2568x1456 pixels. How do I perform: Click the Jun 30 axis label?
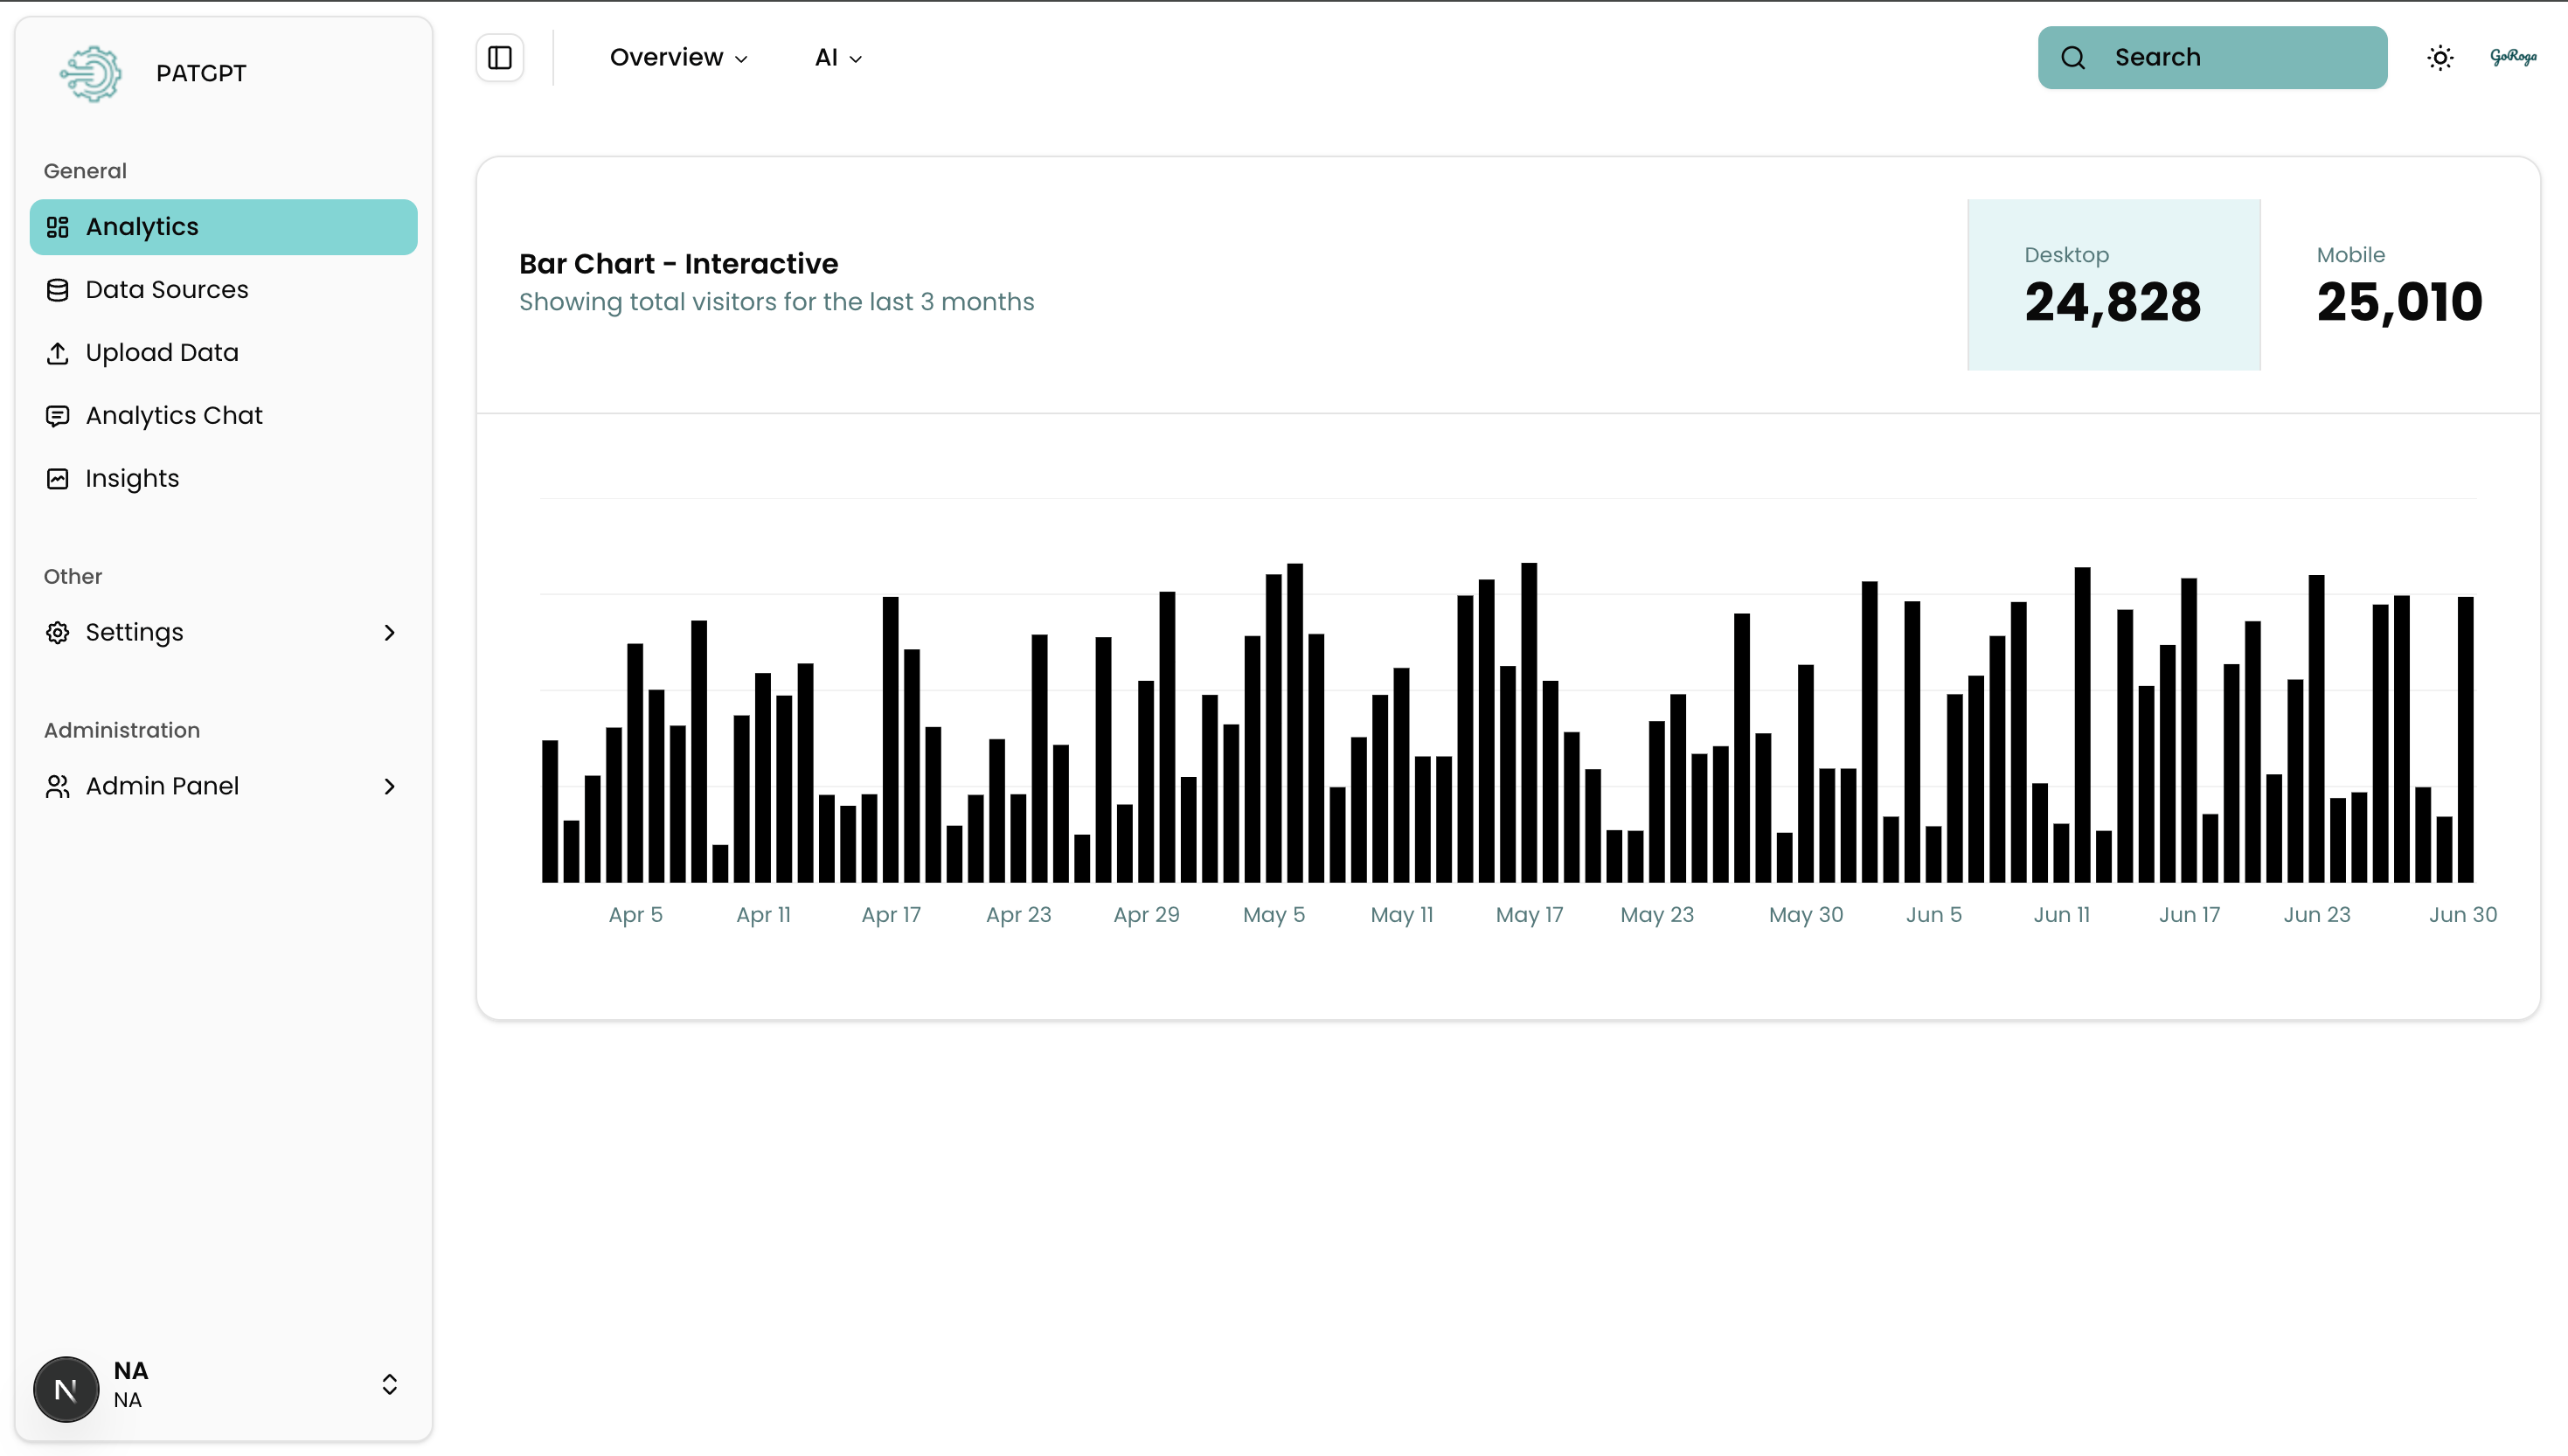pyautogui.click(x=2464, y=915)
